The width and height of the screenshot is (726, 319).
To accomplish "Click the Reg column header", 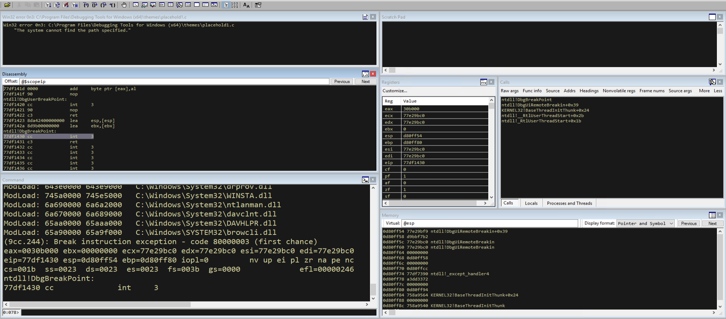I will [392, 101].
